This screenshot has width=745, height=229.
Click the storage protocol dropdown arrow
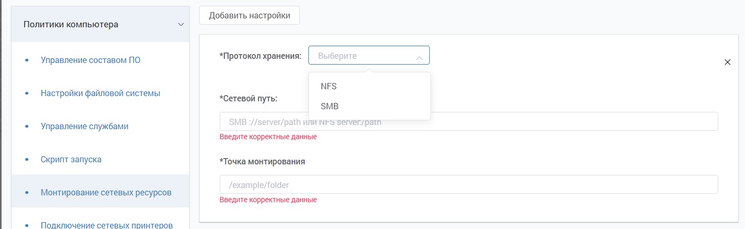point(419,57)
